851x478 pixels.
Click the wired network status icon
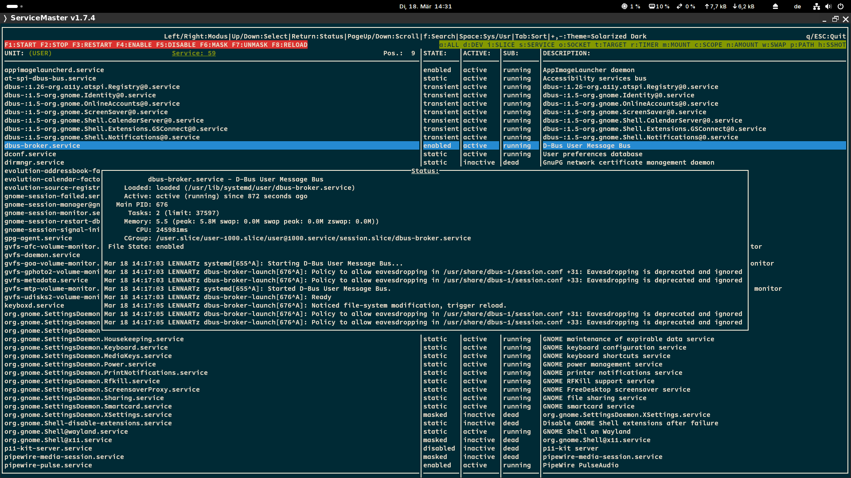tap(816, 6)
